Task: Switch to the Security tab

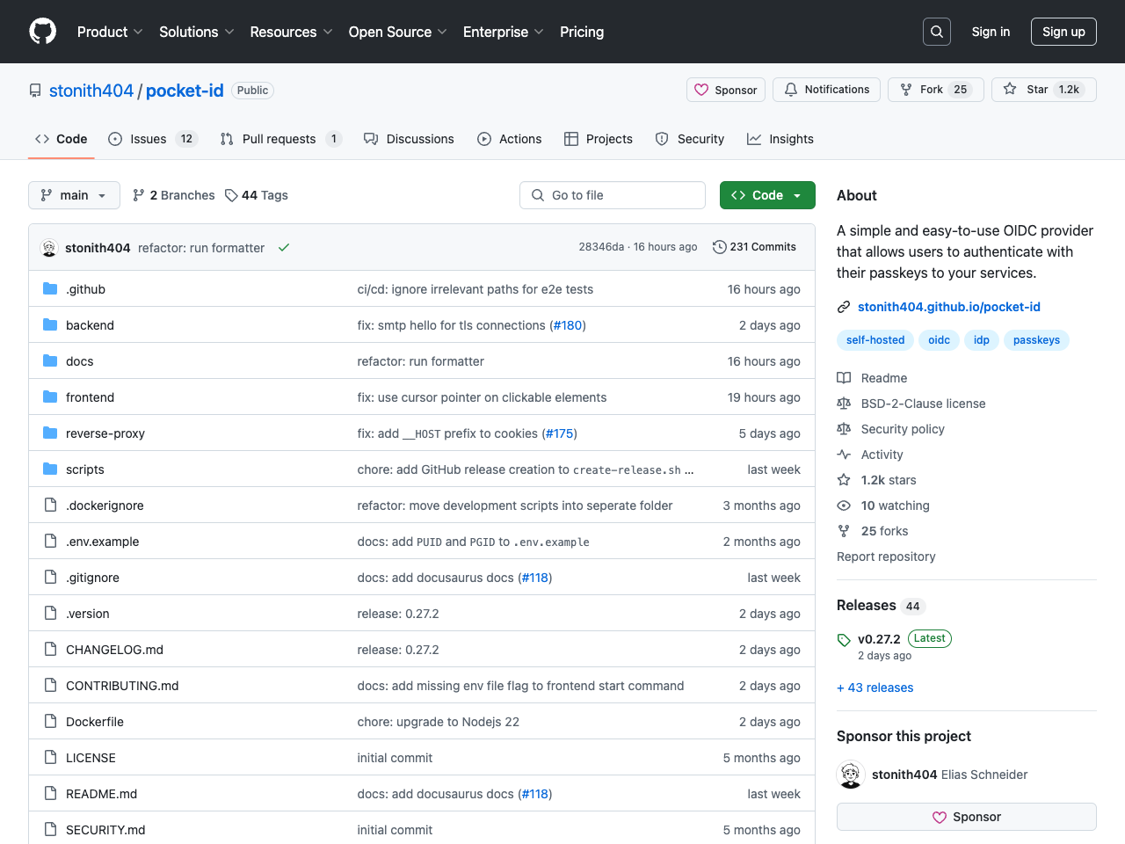Action: [690, 139]
